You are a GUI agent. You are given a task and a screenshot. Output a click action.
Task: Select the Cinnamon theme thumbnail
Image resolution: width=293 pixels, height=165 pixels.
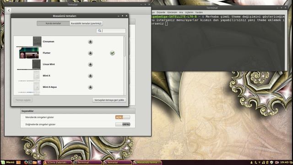[29, 42]
